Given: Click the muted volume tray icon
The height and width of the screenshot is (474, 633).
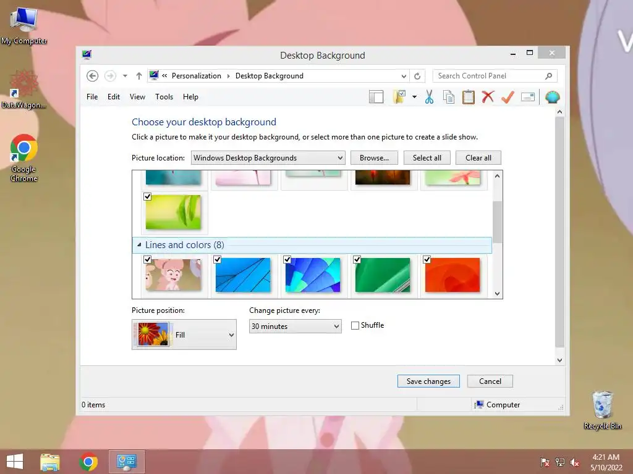Looking at the screenshot, I should (x=575, y=462).
